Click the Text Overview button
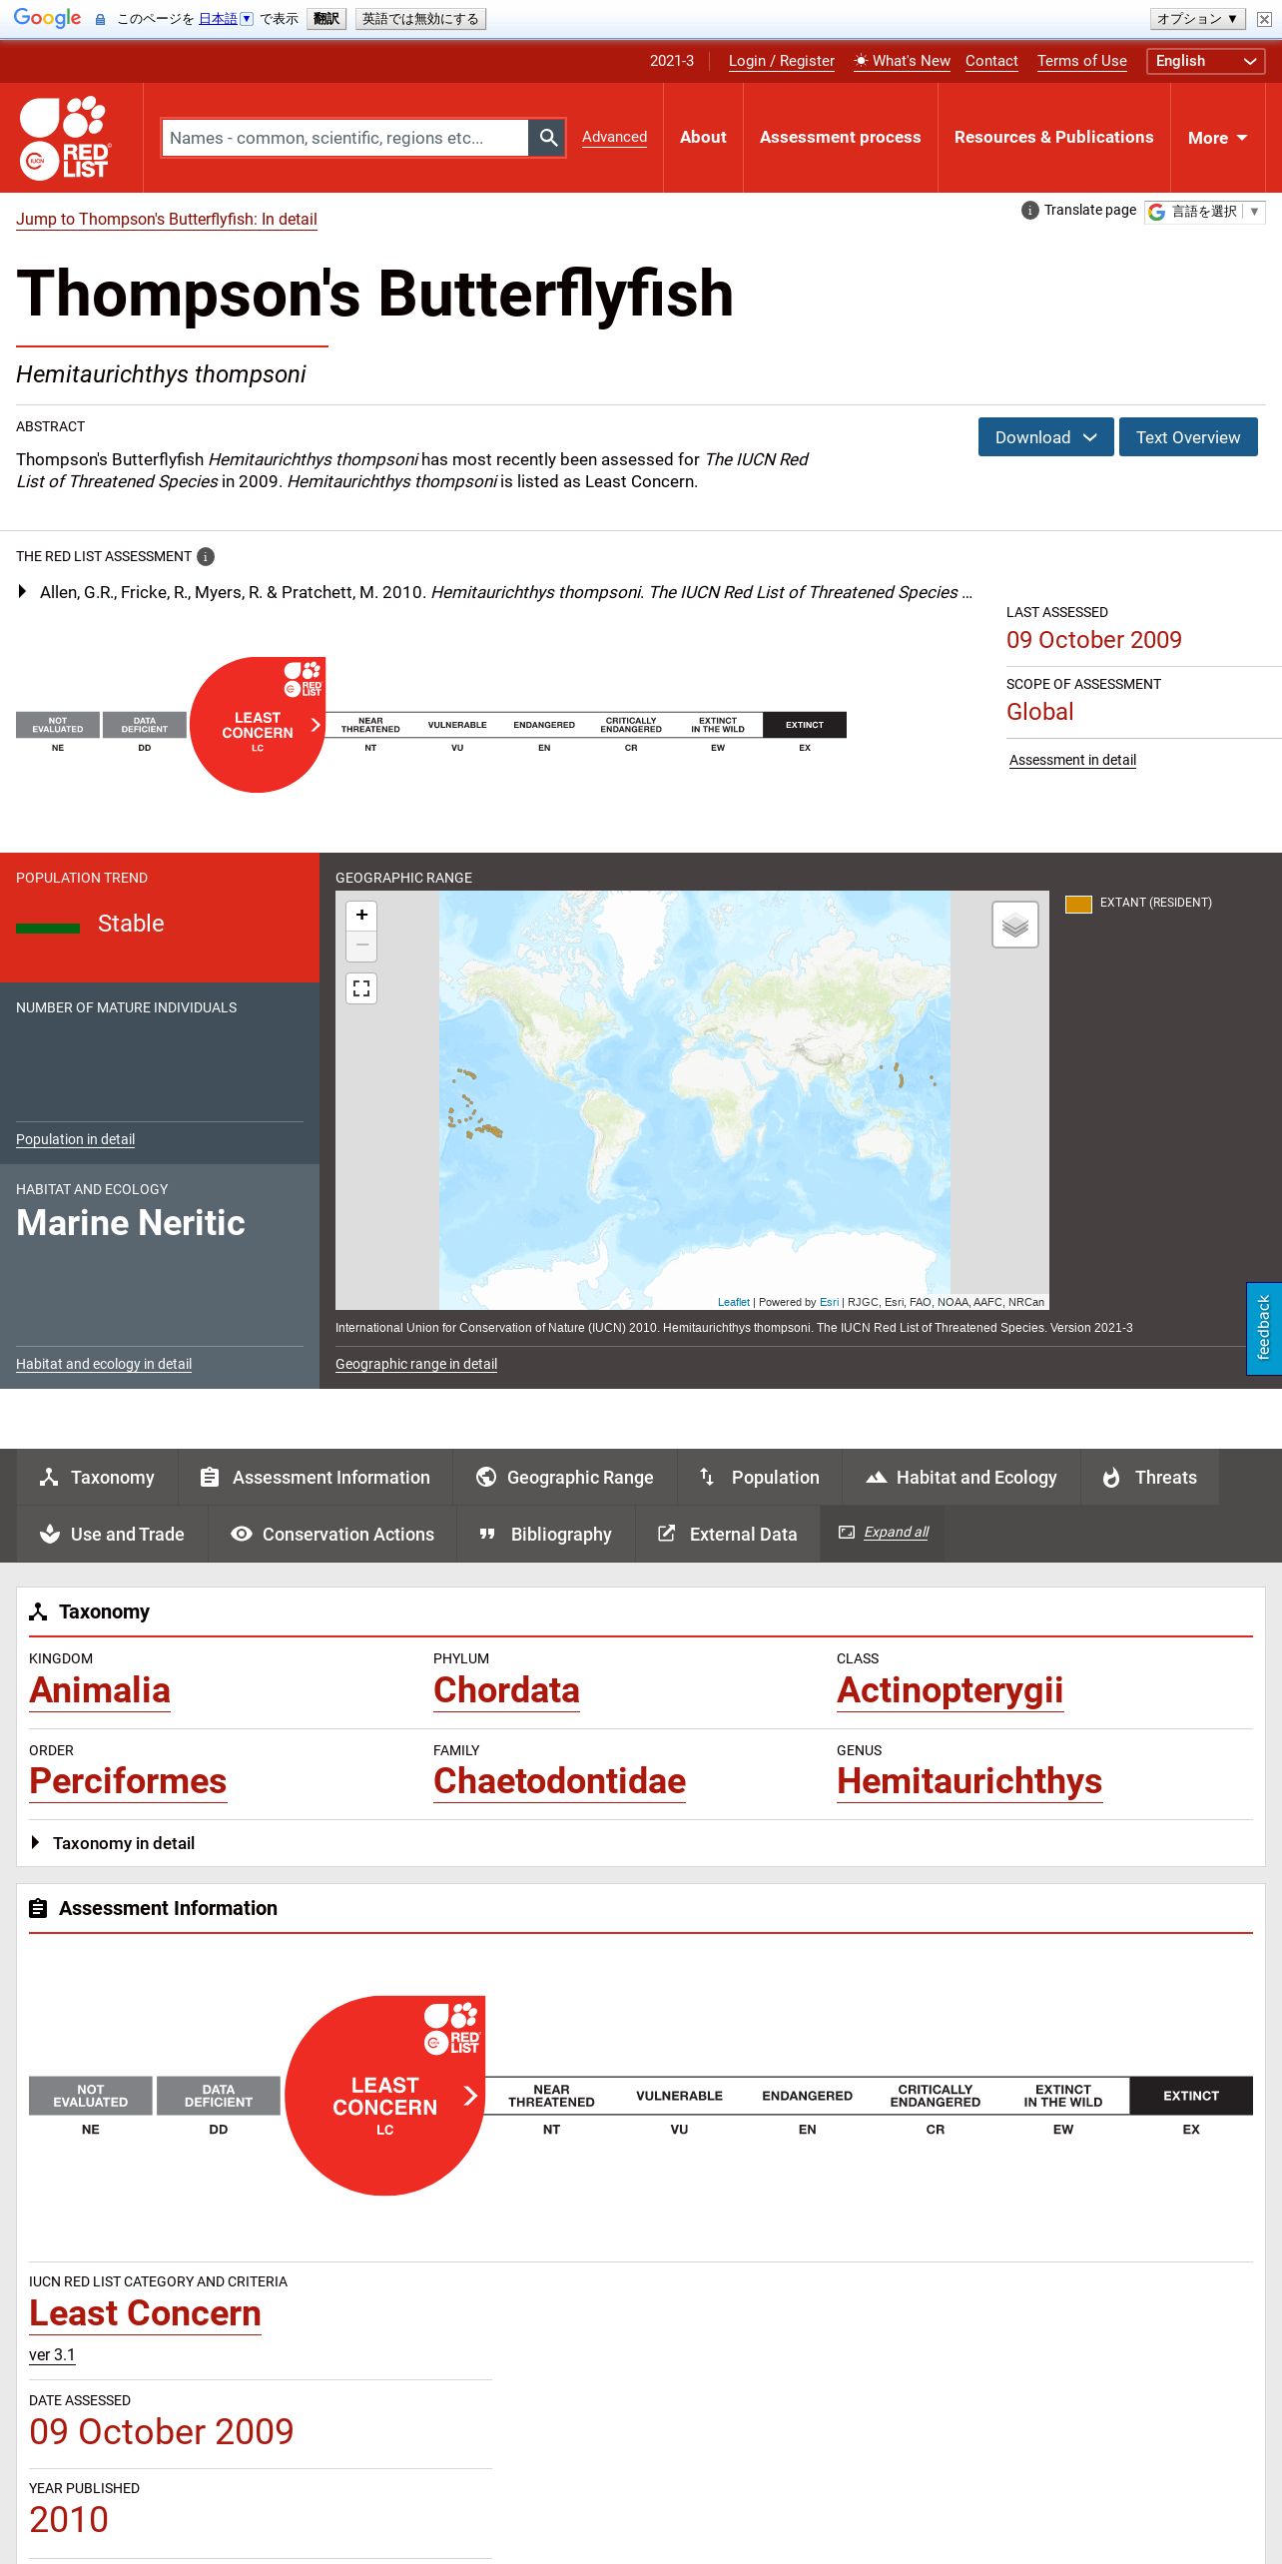The width and height of the screenshot is (1282, 2564). click(x=1188, y=437)
